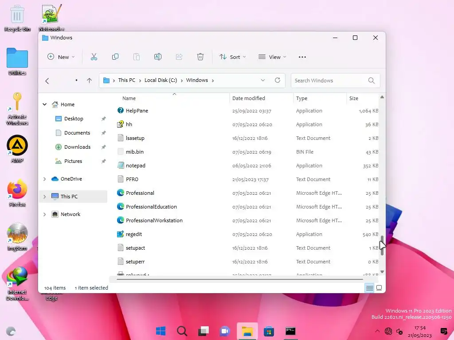Expand the OneDrive tree node
Viewport: 454px width, 340px height.
click(x=45, y=179)
